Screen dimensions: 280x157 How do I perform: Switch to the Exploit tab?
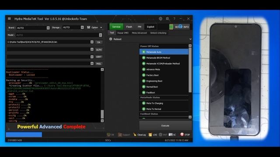coord(150,27)
